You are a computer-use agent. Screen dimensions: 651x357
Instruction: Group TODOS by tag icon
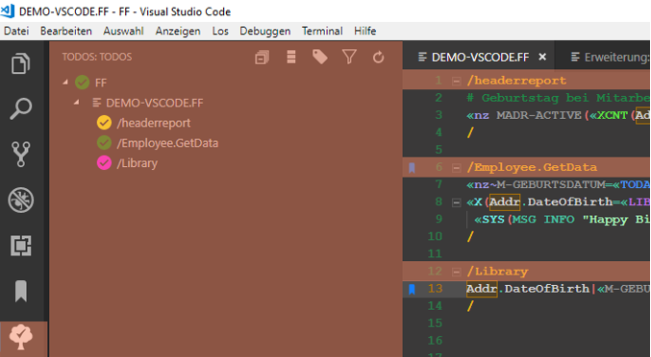coord(319,57)
